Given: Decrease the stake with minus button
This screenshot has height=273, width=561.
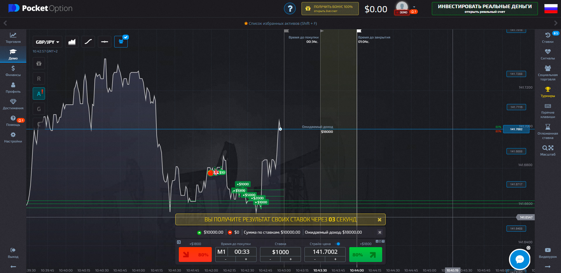Looking at the screenshot, I should click(270, 259).
